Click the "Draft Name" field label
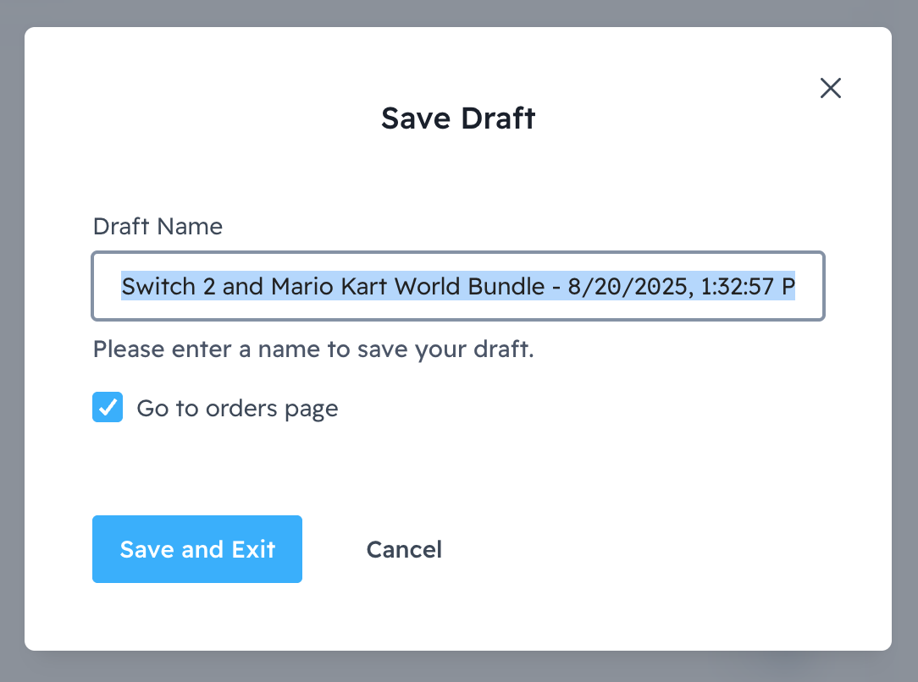Image resolution: width=918 pixels, height=682 pixels. click(x=158, y=227)
